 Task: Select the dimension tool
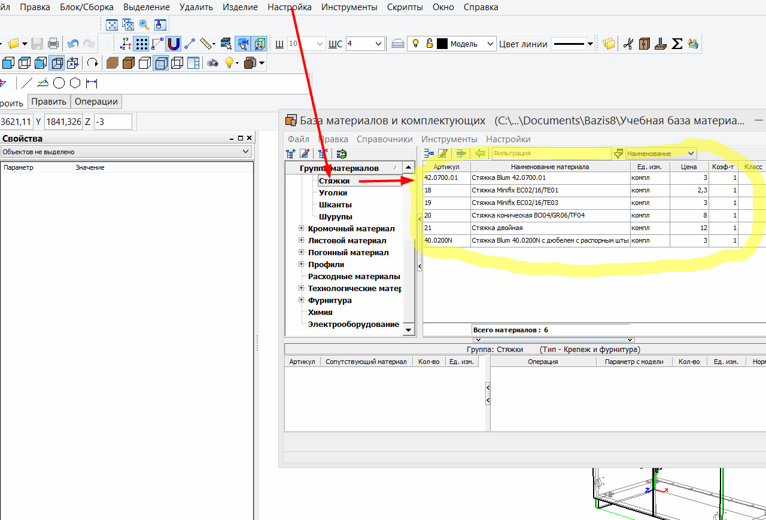92,82
